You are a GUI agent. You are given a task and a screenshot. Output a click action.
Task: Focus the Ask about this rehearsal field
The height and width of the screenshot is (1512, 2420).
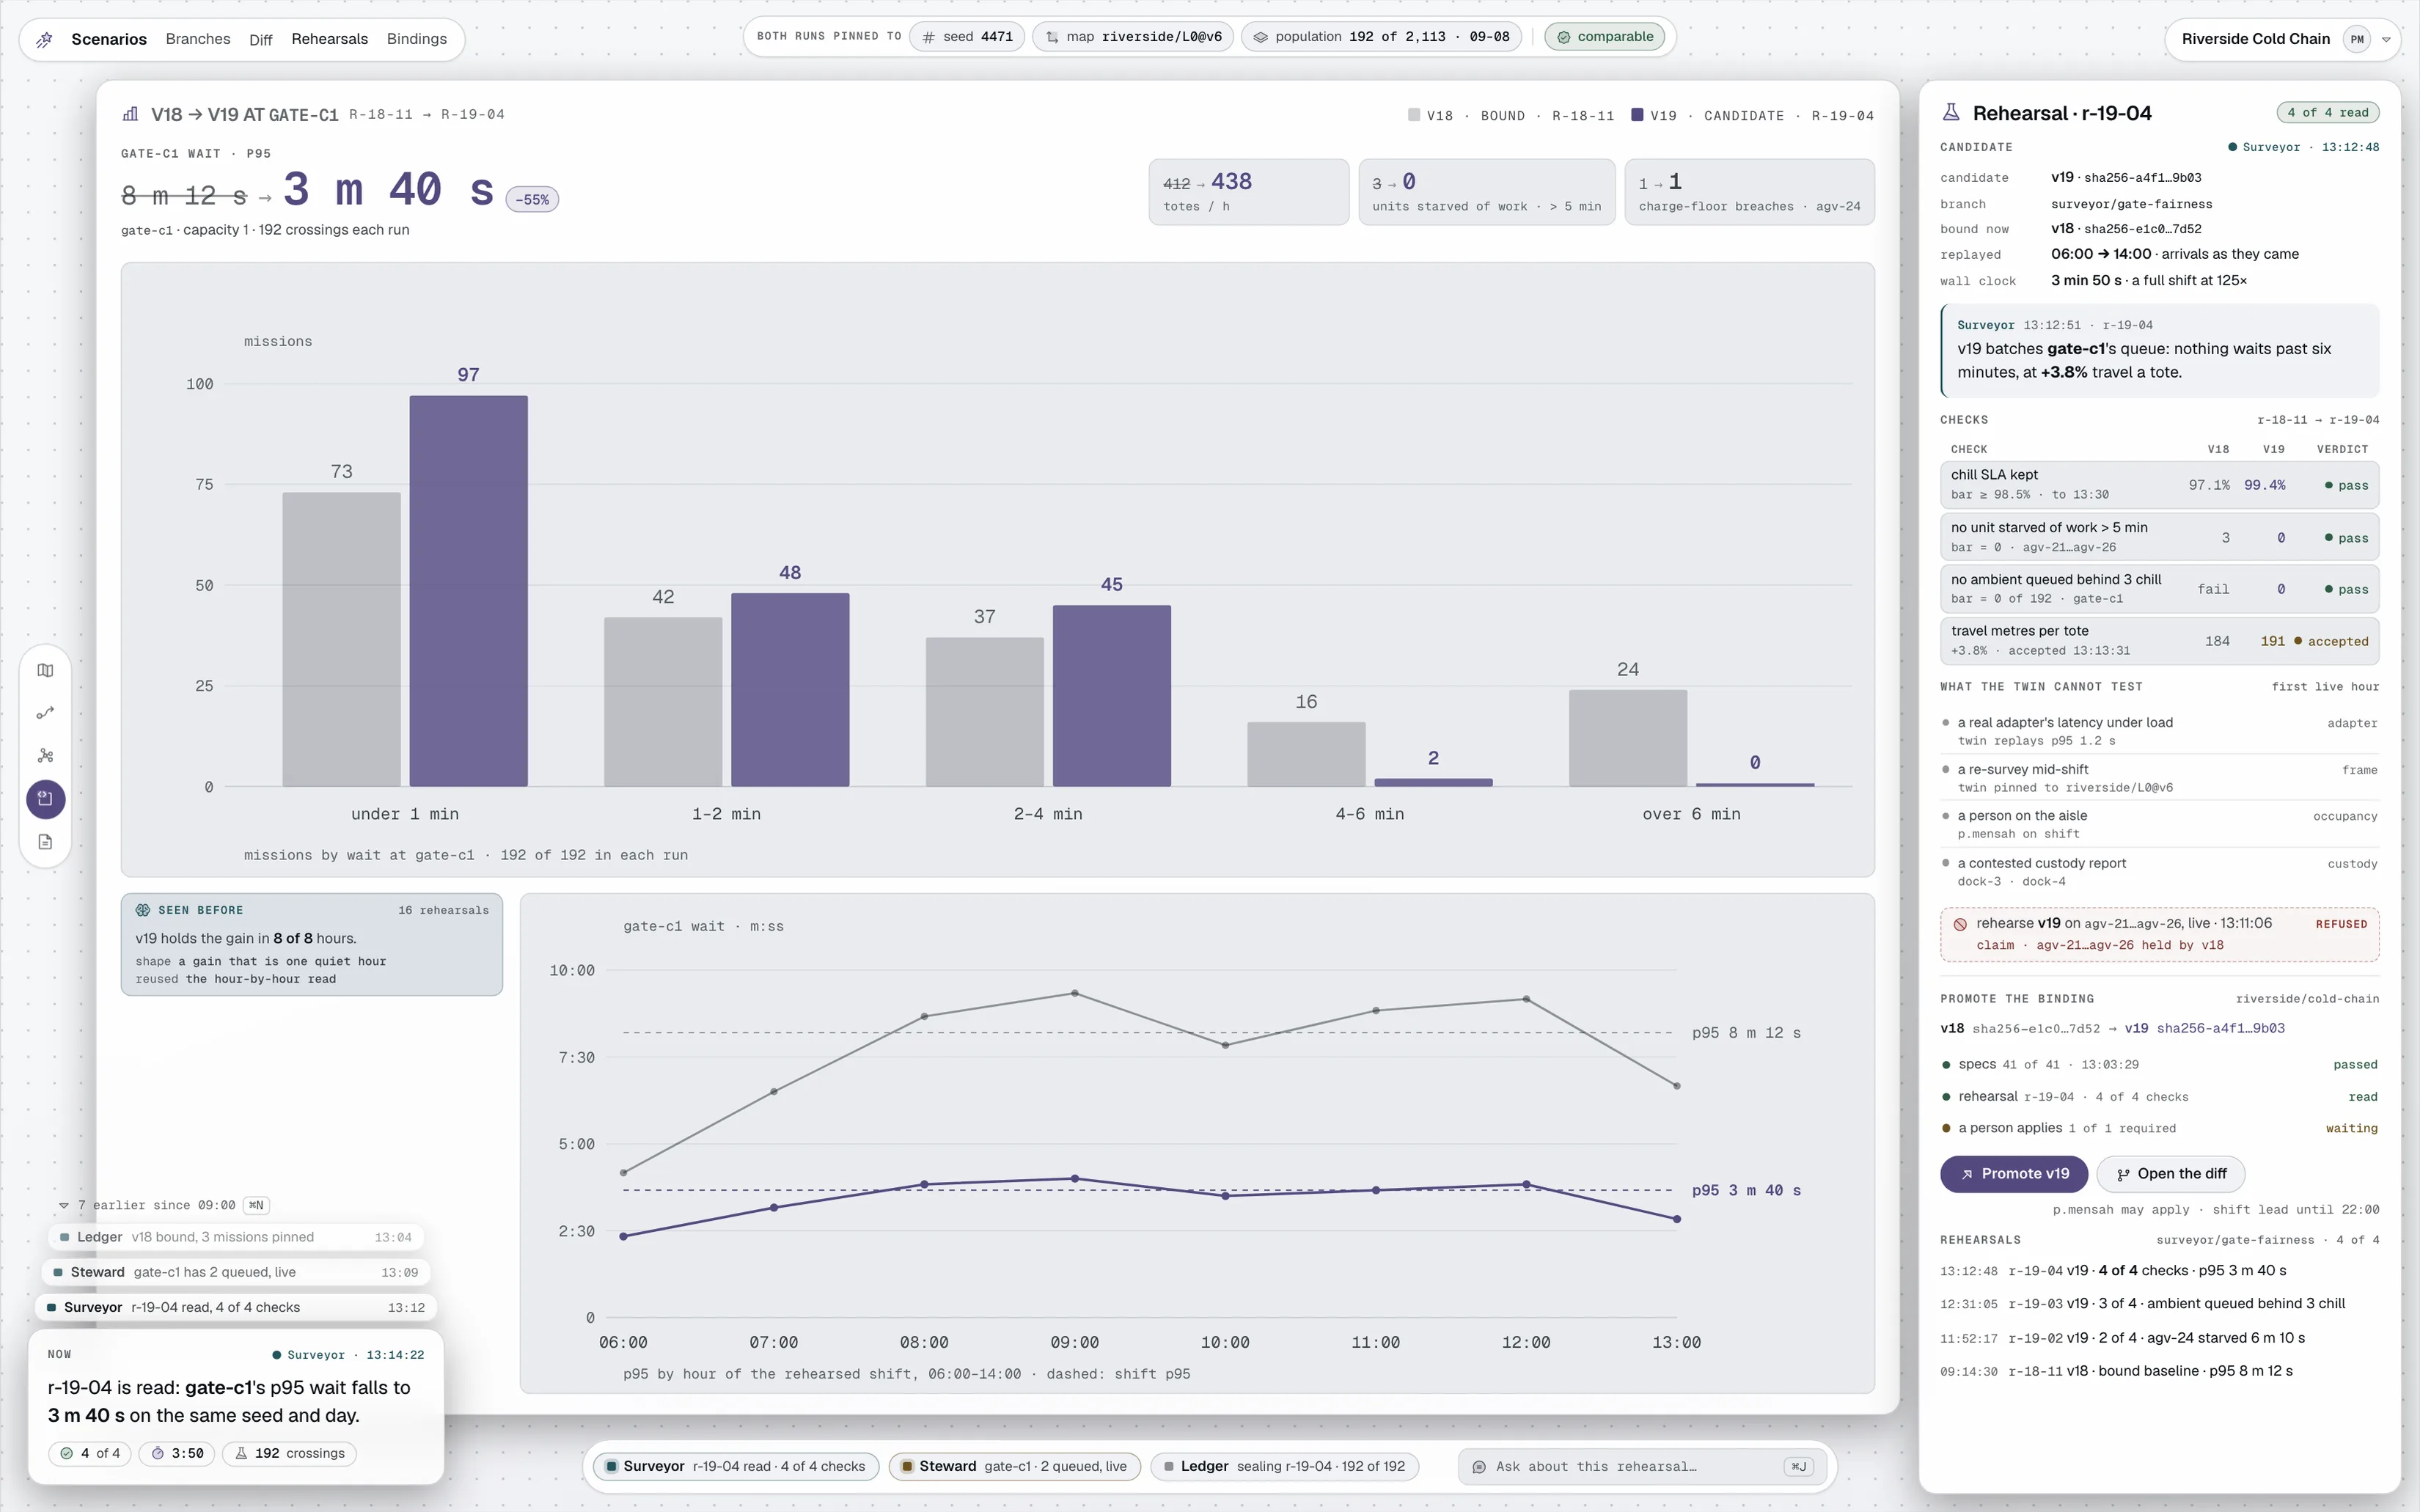(1642, 1467)
